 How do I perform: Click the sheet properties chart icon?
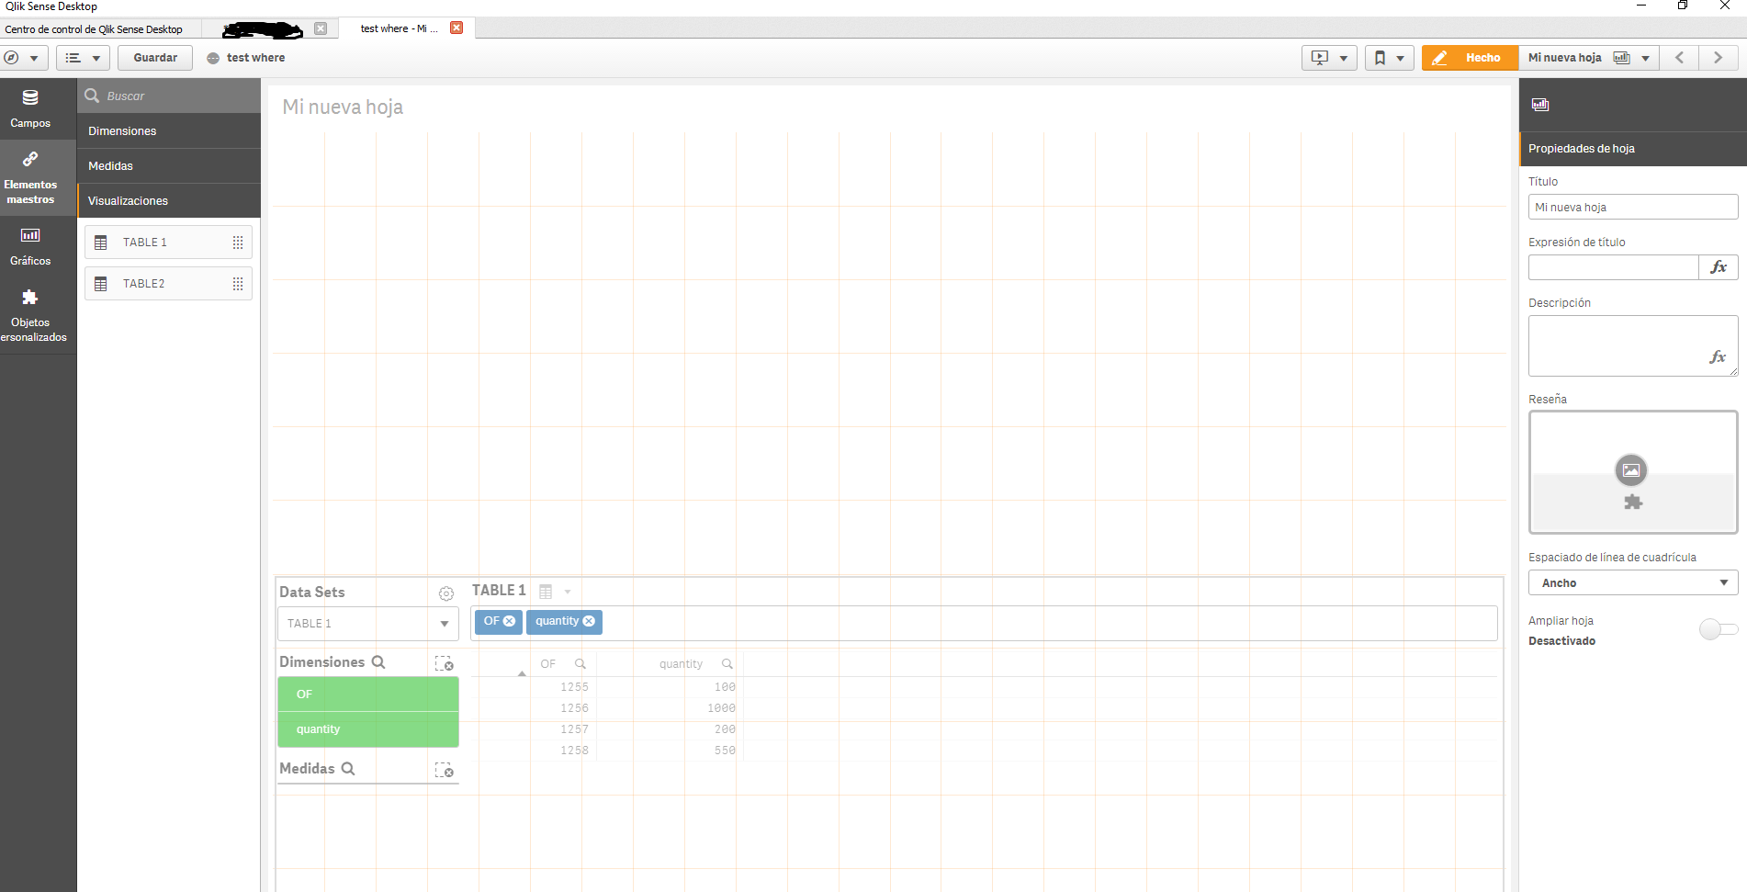click(x=1540, y=105)
